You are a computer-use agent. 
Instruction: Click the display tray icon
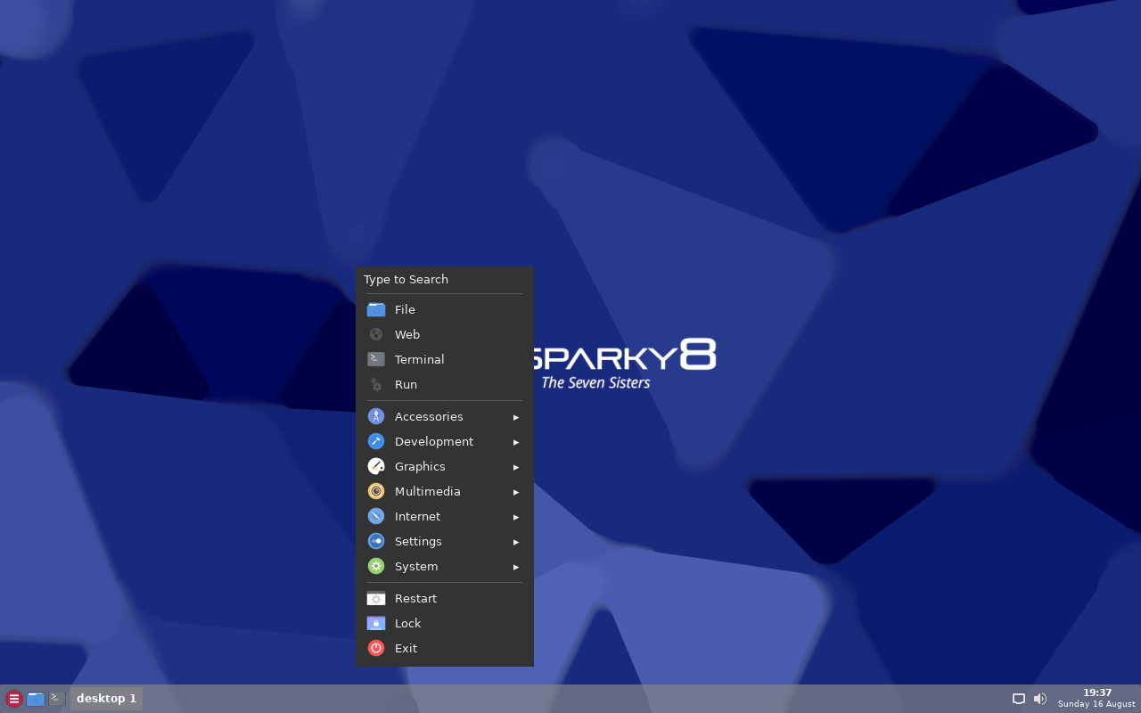click(1019, 699)
